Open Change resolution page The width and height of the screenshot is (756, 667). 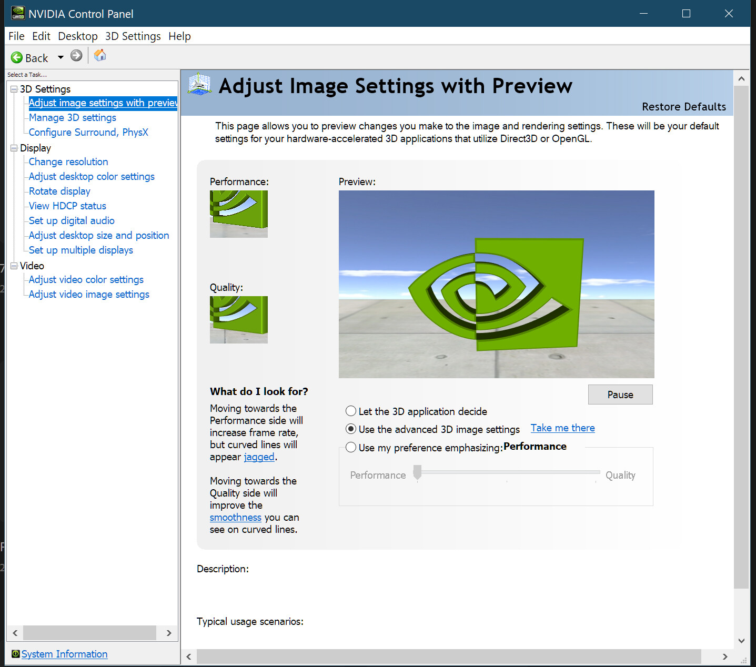[68, 162]
